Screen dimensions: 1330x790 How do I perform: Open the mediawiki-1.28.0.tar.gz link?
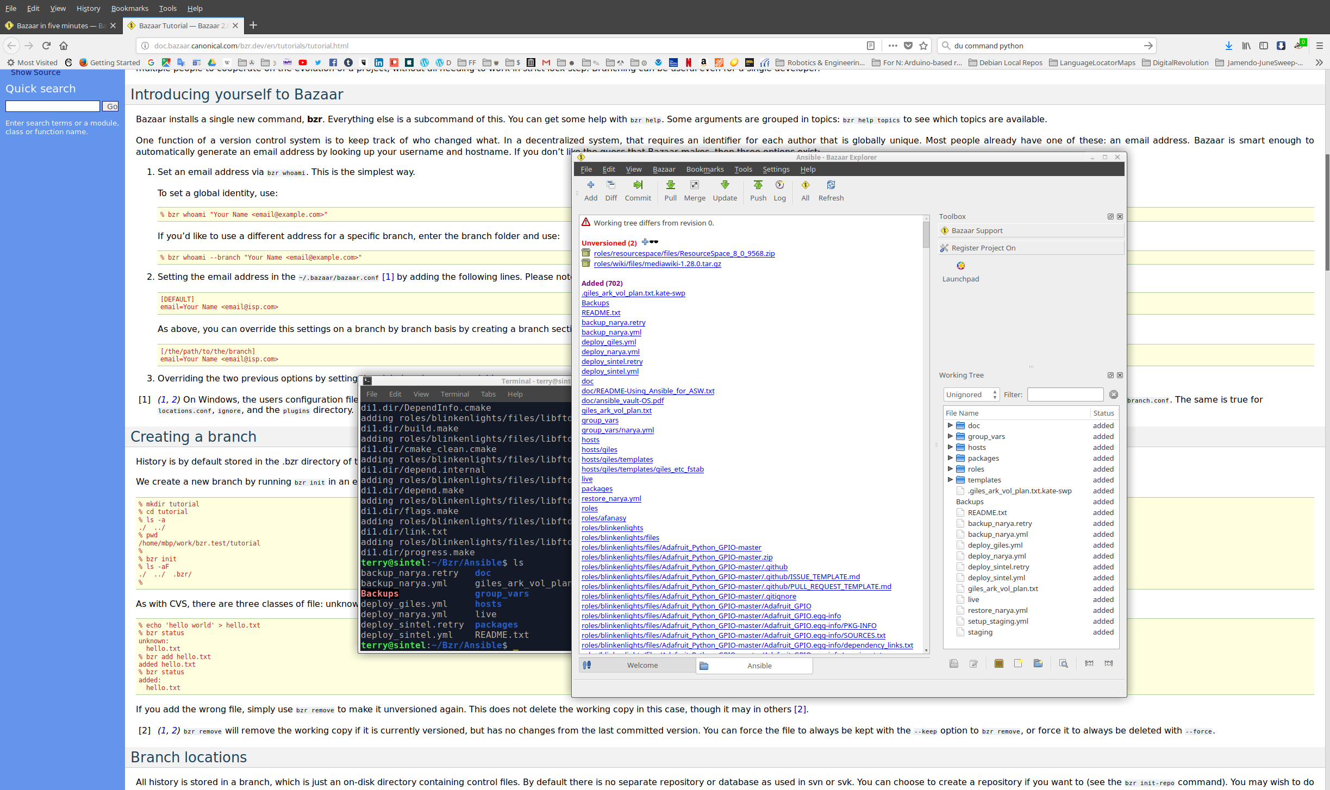(657, 264)
